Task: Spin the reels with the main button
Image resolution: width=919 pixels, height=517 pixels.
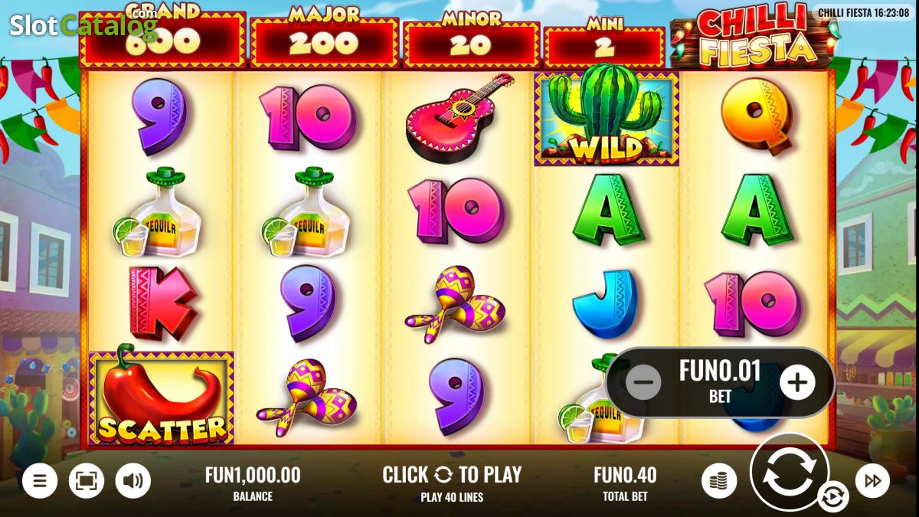Action: (789, 473)
